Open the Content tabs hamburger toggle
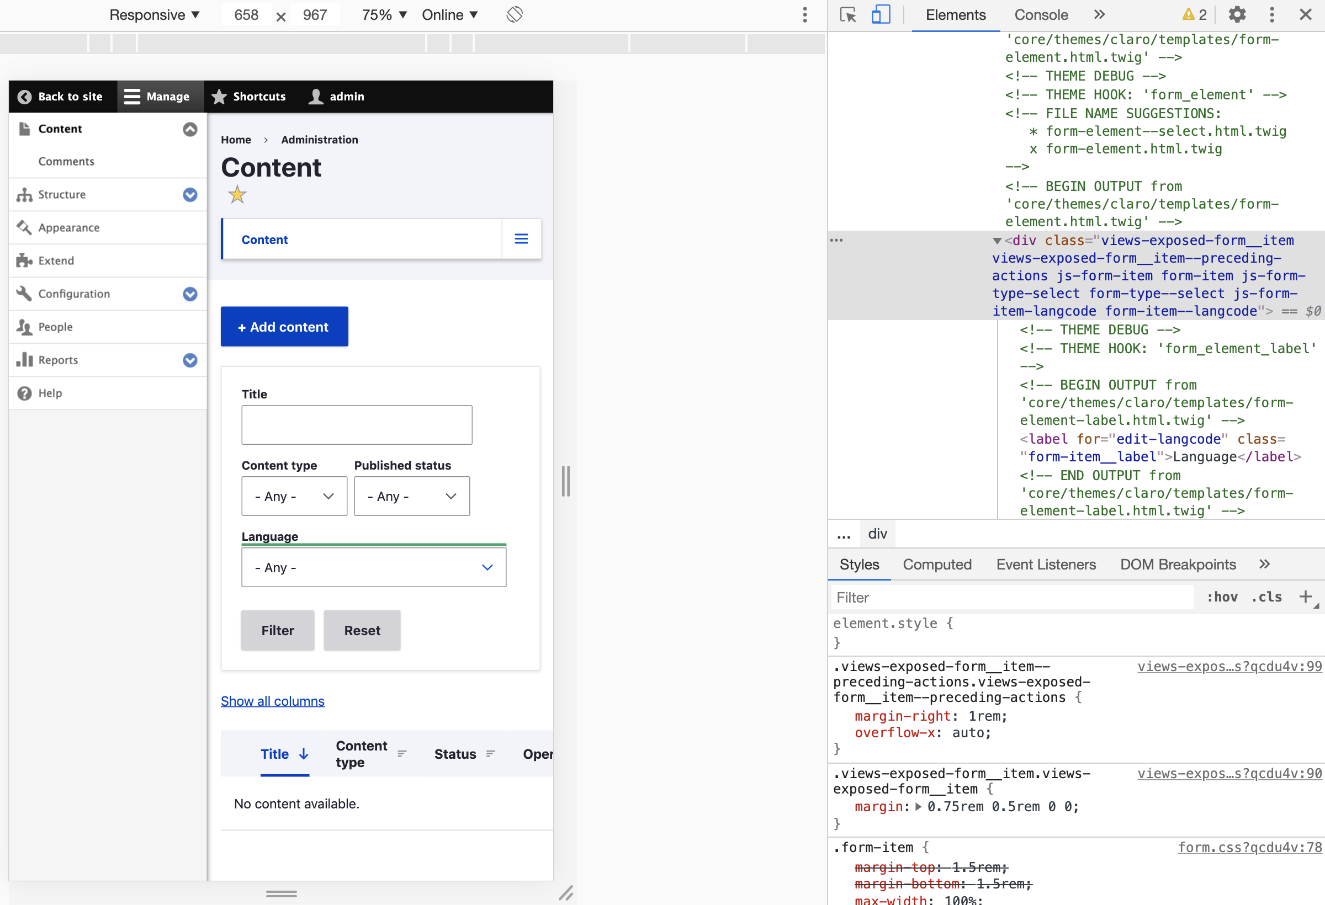 click(x=521, y=239)
